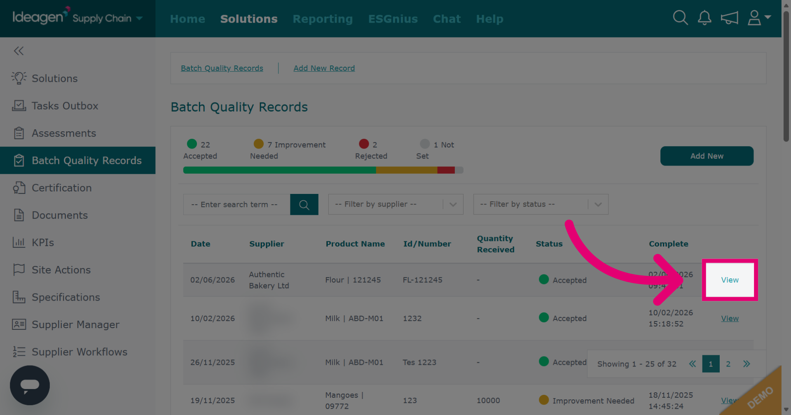Click the KPIs bar chart icon
791x415 pixels.
19,242
